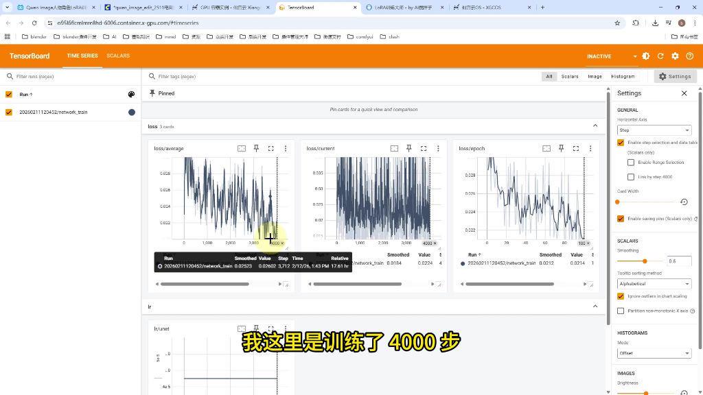Toggle Ignore outliers in chart scaling
703x395 pixels.
click(x=621, y=296)
